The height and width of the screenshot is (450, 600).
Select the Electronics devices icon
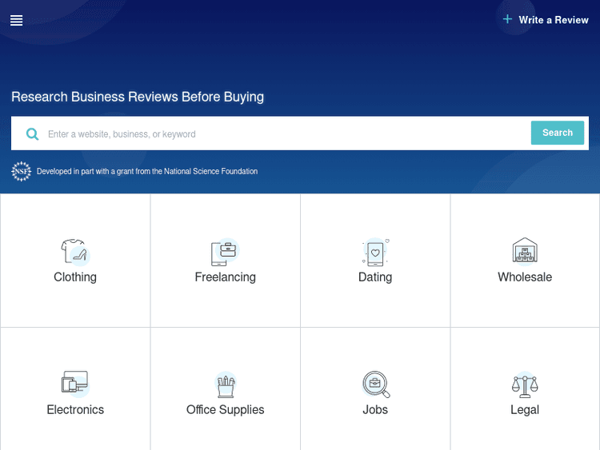[74, 384]
